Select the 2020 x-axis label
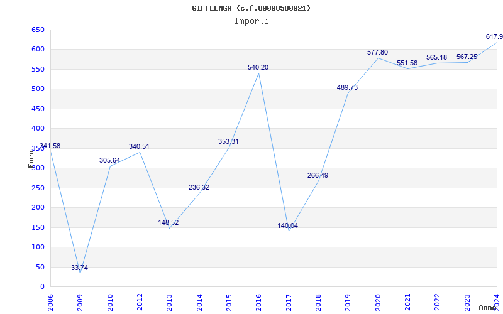Image resolution: width=503 pixels, height=314 pixels. coord(378,303)
